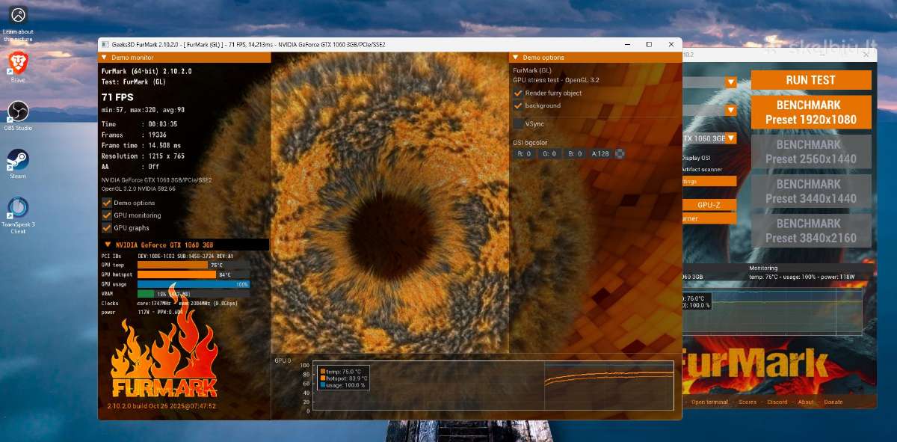This screenshot has height=442, width=897.
Task: Start BENCHMARK Preset 3840x2160
Action: (811, 230)
